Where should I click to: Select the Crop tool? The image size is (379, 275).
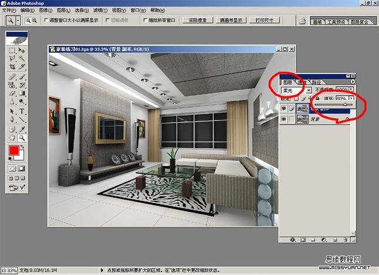12,66
